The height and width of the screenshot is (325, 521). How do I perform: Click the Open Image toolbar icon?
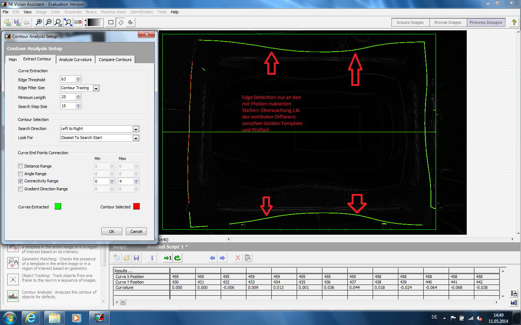pyautogui.click(x=7, y=22)
